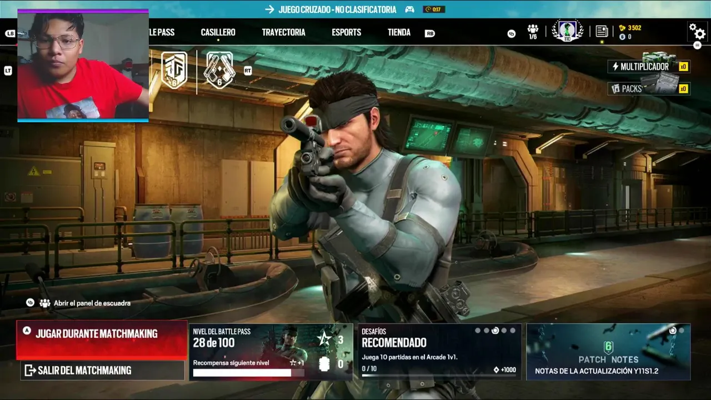This screenshot has width=711, height=400.
Task: Click the Multiplicador lightning bolt icon
Action: [615, 67]
